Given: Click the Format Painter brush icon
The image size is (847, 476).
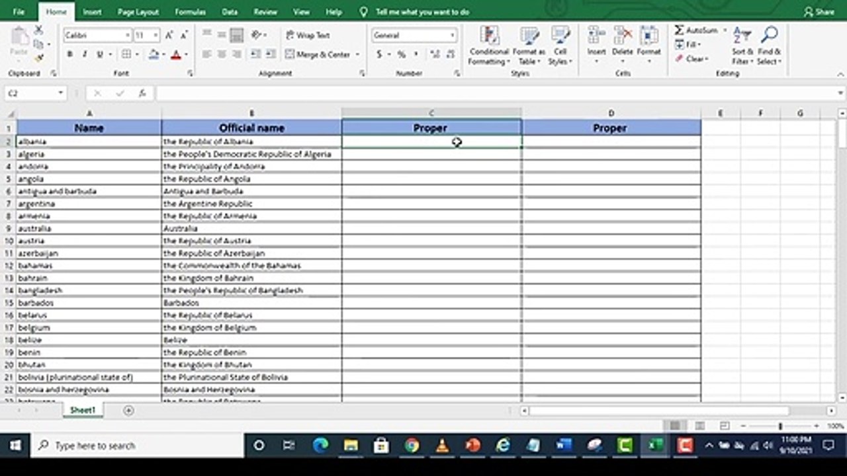Looking at the screenshot, I should pos(38,58).
